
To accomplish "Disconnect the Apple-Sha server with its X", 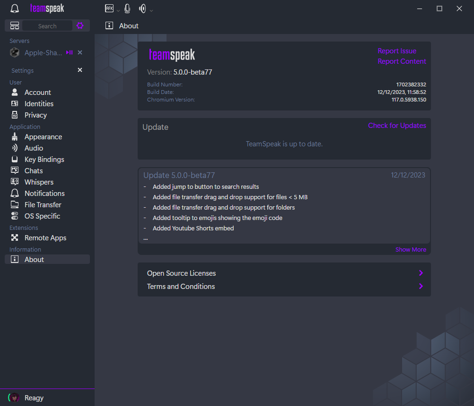I will (x=80, y=52).
